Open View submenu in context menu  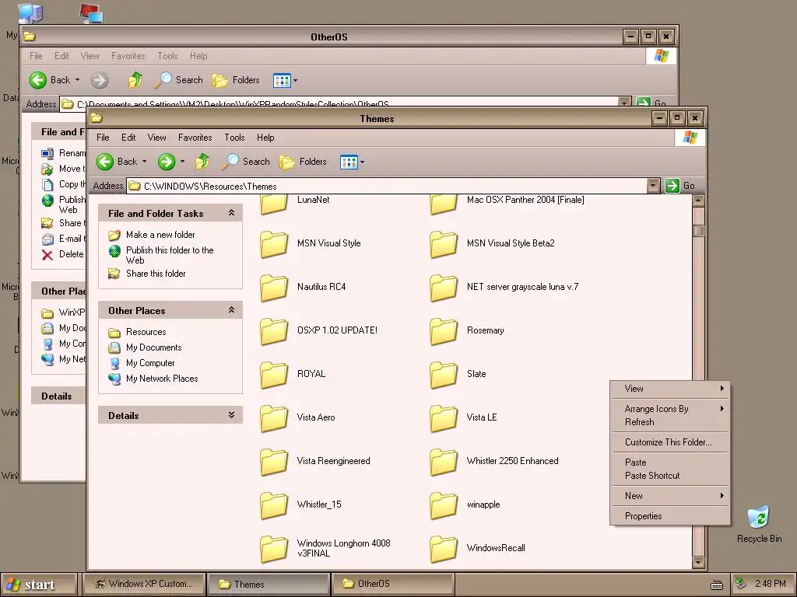click(670, 389)
